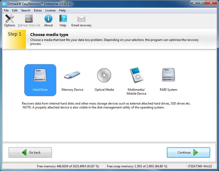Viewport: 219px width, 171px height.
Task: Open the Search menu
Action: click(x=26, y=10)
